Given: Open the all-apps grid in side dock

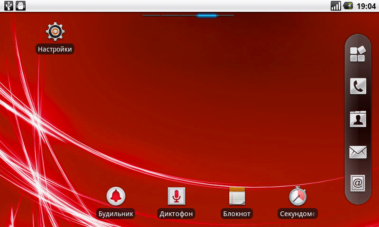Looking at the screenshot, I should point(358,54).
